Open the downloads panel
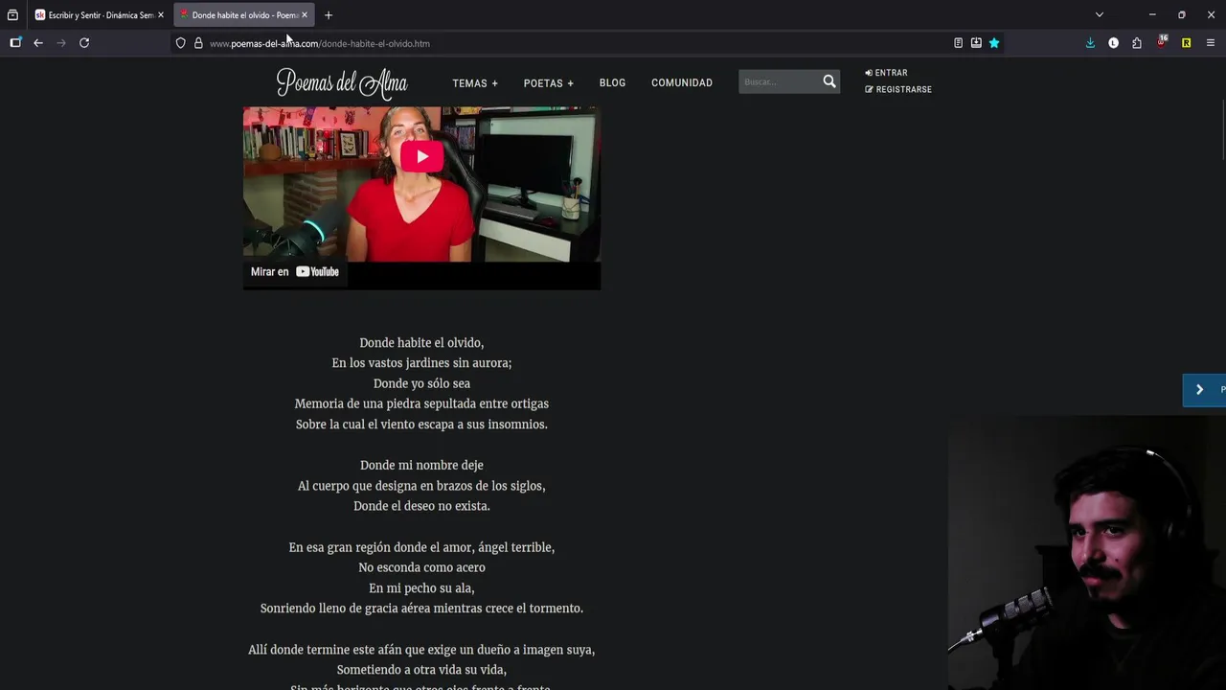Viewport: 1226px width, 690px height. click(x=1090, y=43)
